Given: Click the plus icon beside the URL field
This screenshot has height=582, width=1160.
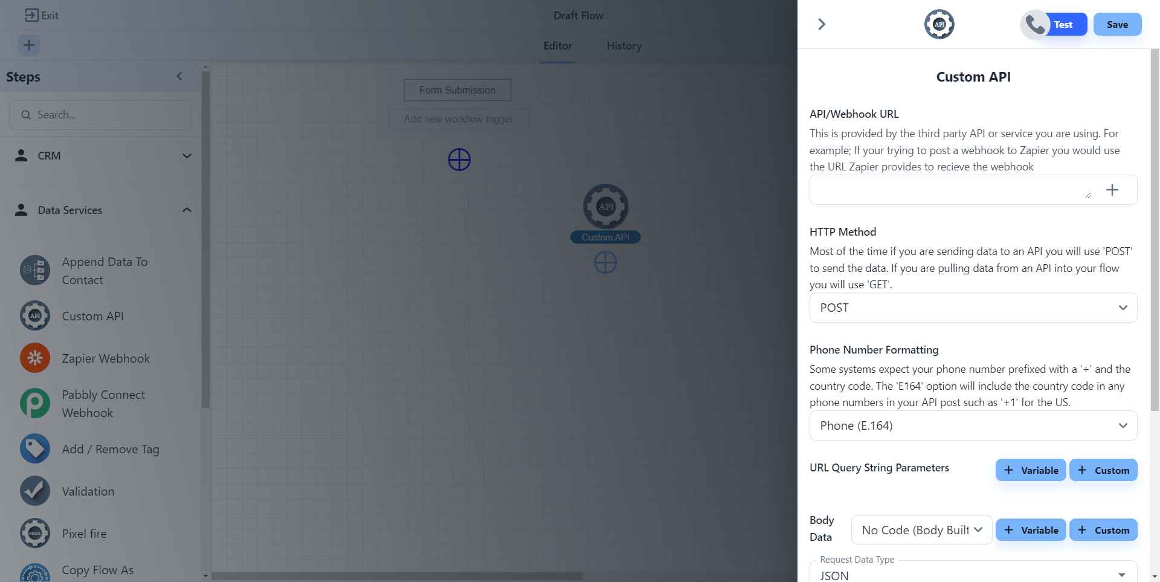Looking at the screenshot, I should [1112, 190].
